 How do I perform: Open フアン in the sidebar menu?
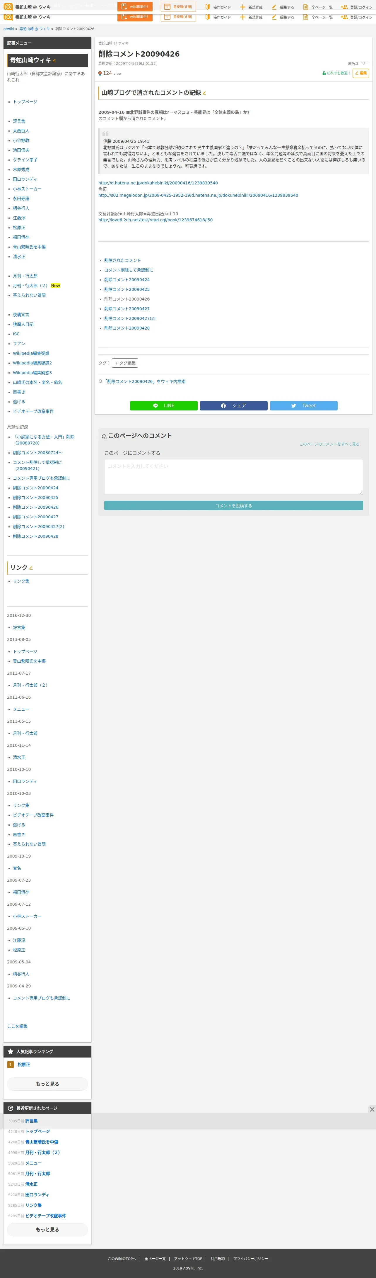click(x=19, y=344)
